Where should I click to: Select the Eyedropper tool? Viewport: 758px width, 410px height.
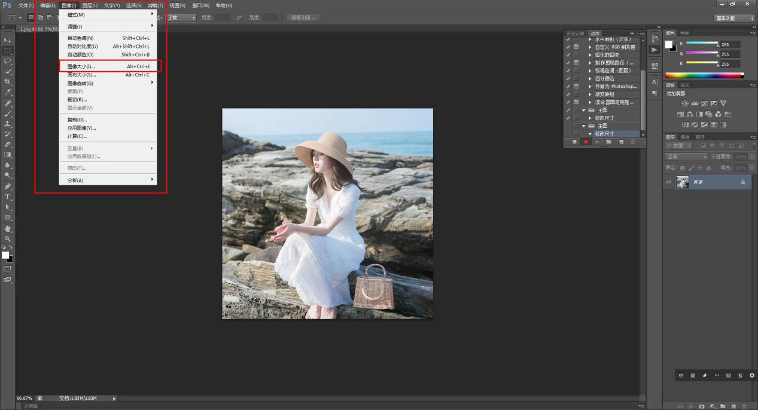coord(8,93)
